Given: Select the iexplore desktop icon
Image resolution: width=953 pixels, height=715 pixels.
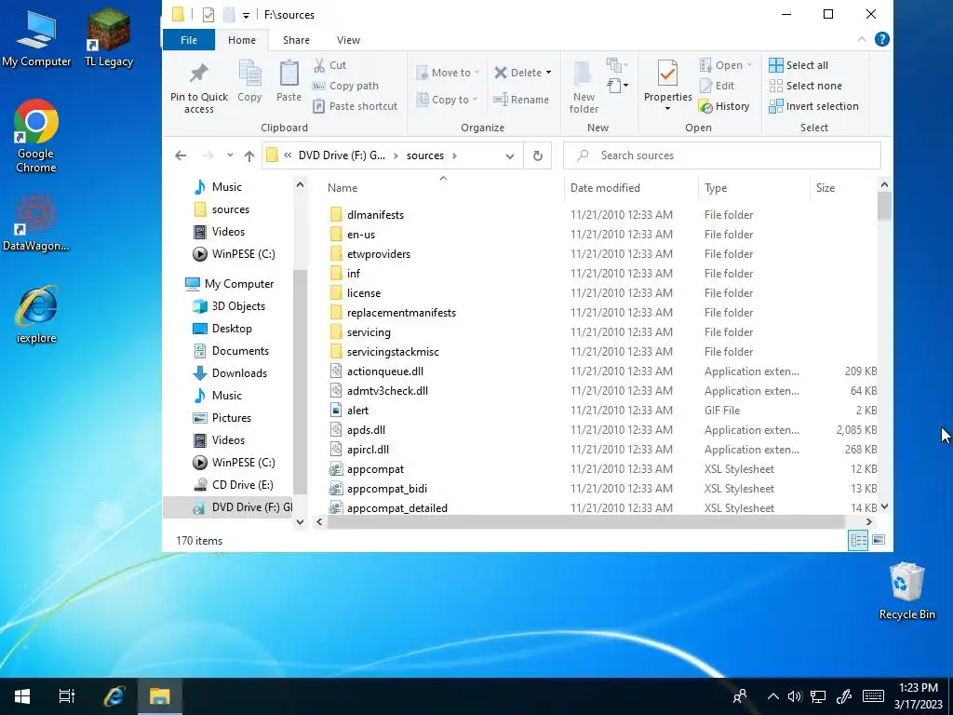Looking at the screenshot, I should tap(36, 315).
